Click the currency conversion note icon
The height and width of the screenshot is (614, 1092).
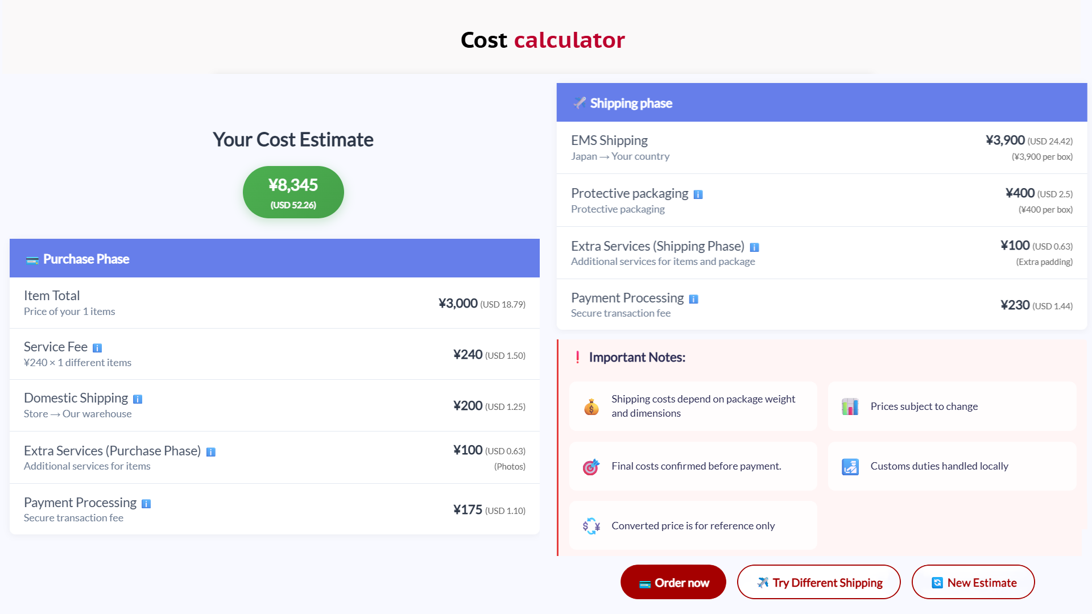point(591,526)
